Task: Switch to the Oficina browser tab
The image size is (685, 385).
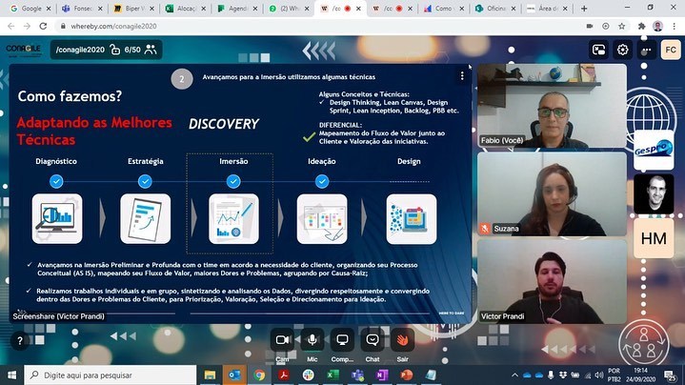Action: point(494,8)
